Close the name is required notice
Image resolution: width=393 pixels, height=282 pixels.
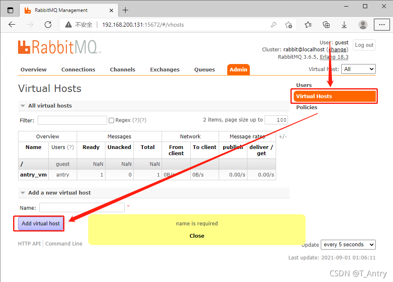(197, 236)
